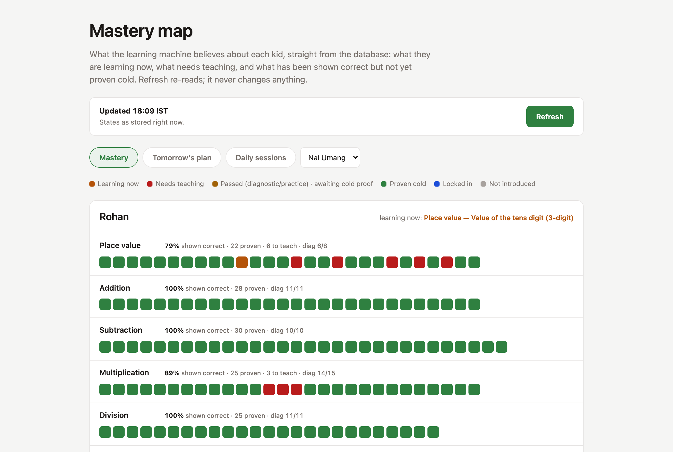This screenshot has height=452, width=673.
Task: Click the 'Place value' row label
Action: click(x=120, y=246)
